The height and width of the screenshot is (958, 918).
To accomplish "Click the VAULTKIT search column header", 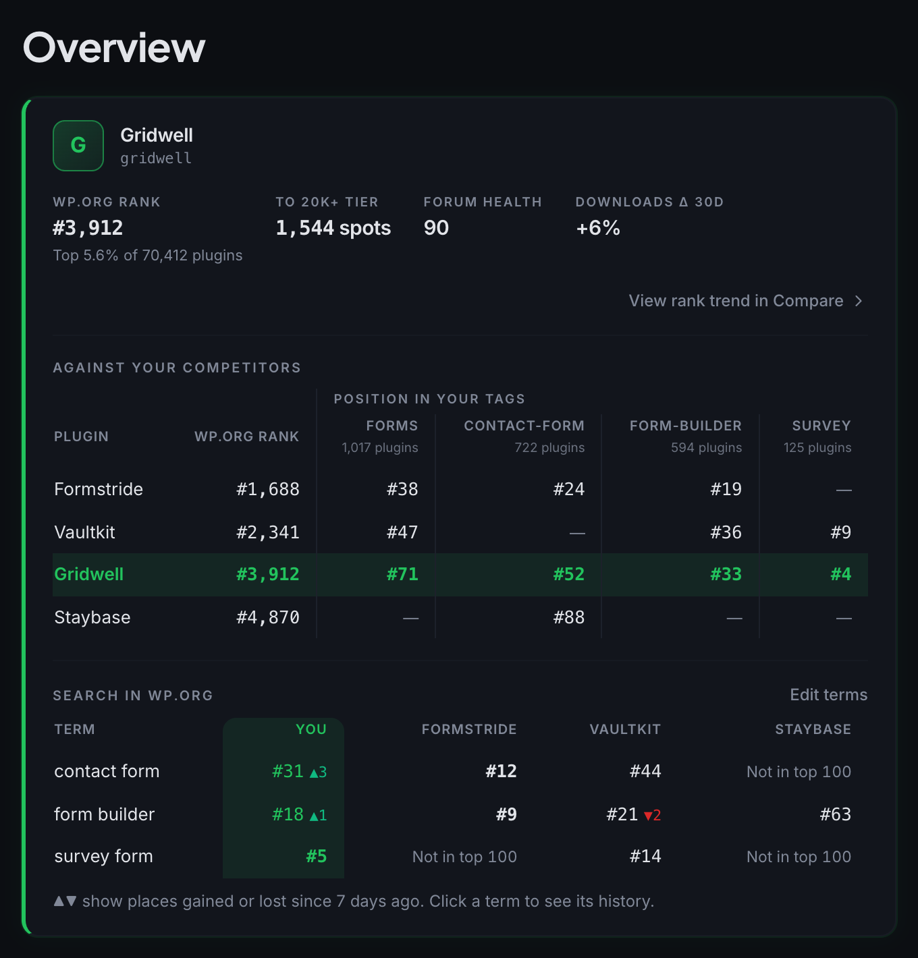I will [625, 729].
